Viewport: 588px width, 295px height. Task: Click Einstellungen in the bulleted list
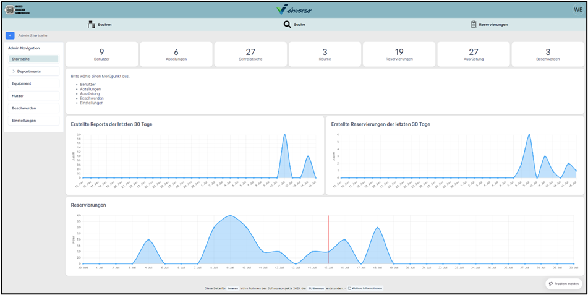92,103
